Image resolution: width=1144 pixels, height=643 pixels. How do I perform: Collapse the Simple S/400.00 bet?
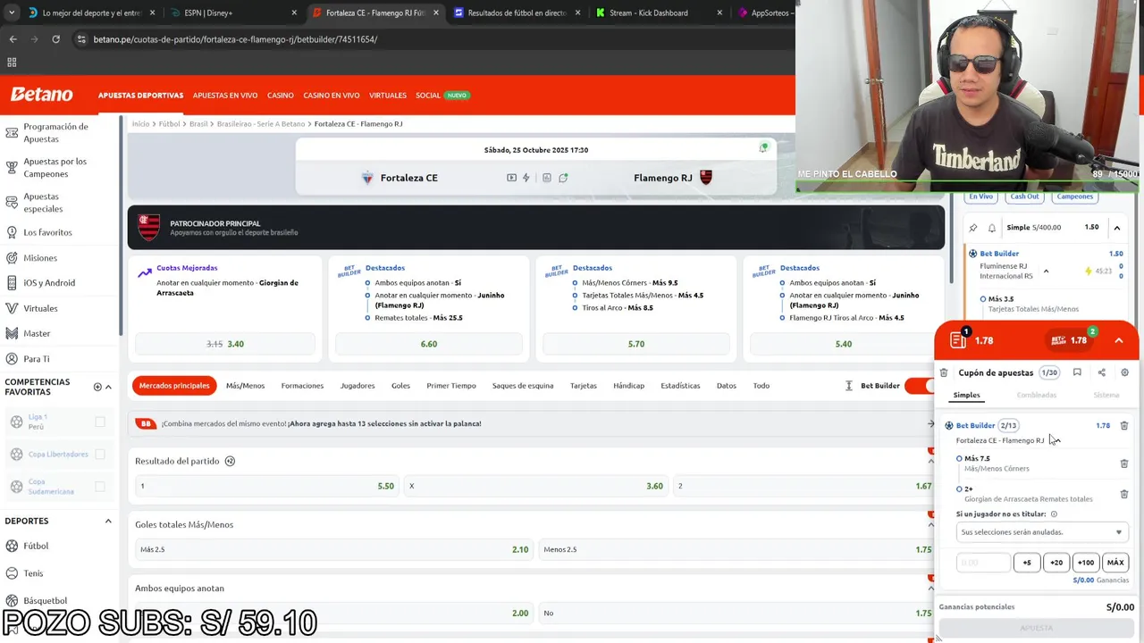click(x=1116, y=228)
